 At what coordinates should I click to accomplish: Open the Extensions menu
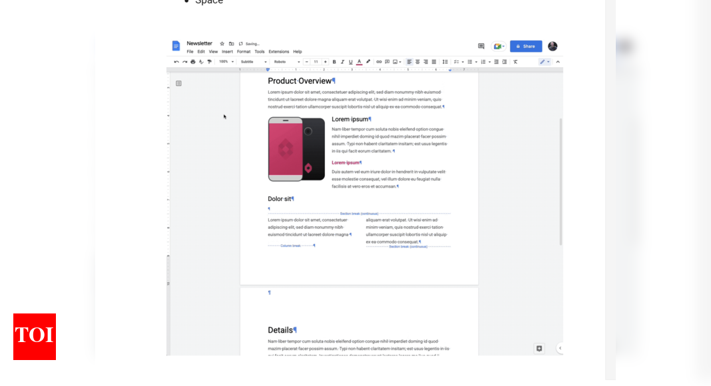pos(278,51)
